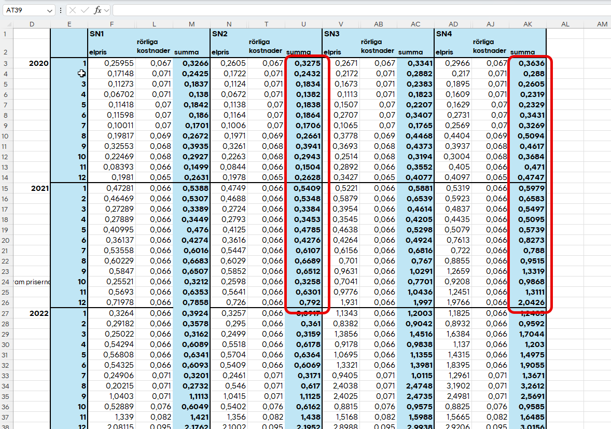Select the 2021 year label cell
Image resolution: width=611 pixels, height=429 pixels.
[x=32, y=188]
